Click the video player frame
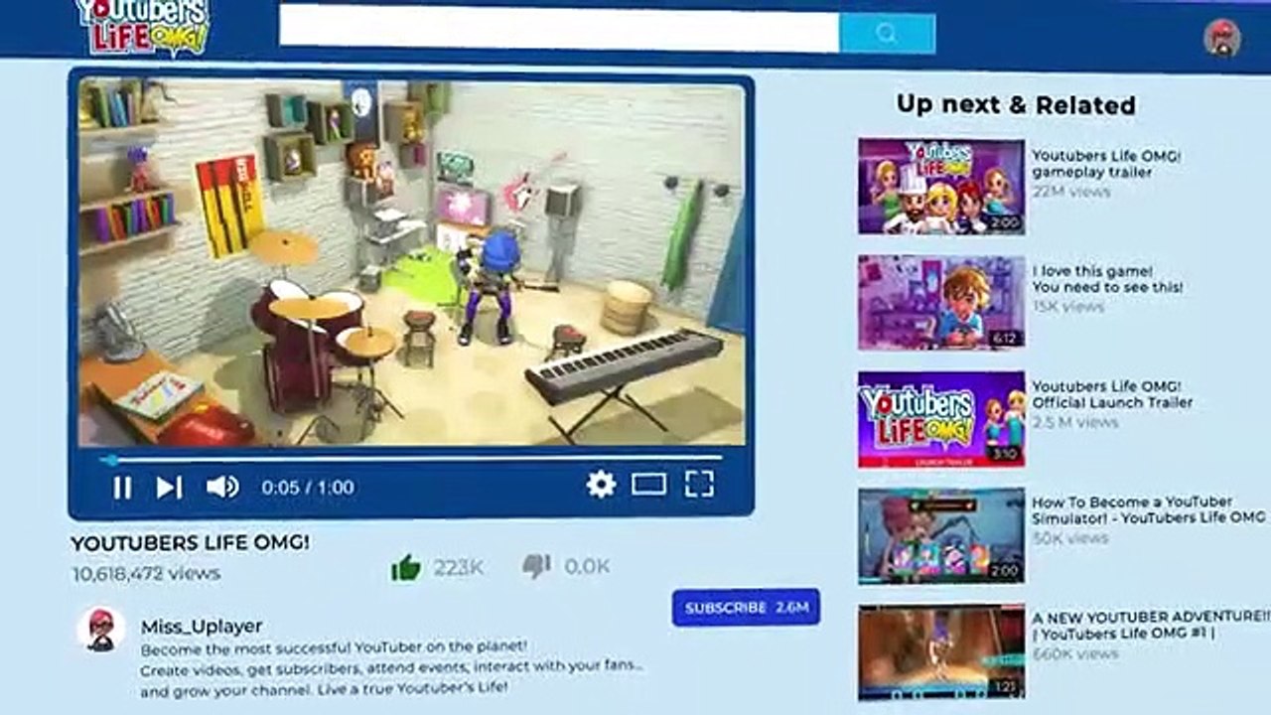Viewport: 1271px width, 715px height. tap(410, 262)
